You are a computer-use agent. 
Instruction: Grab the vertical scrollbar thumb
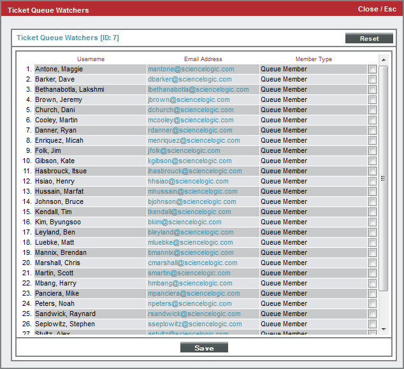[x=384, y=178]
